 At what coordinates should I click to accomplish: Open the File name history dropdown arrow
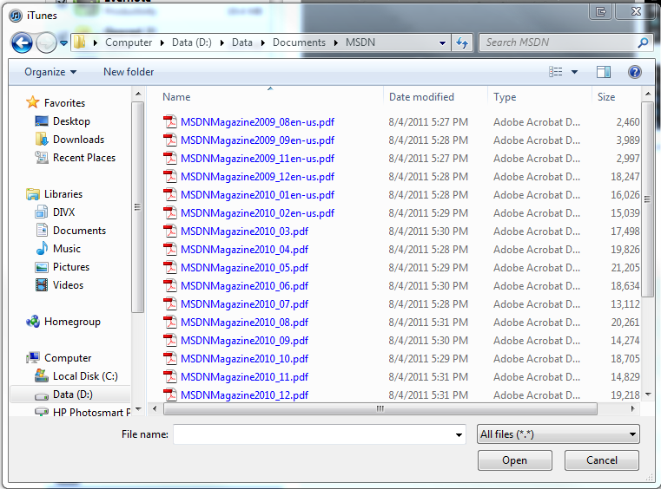click(459, 434)
